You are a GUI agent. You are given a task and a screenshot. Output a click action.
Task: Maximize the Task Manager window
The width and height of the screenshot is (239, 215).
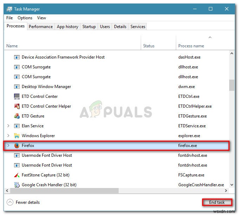coord(211,9)
